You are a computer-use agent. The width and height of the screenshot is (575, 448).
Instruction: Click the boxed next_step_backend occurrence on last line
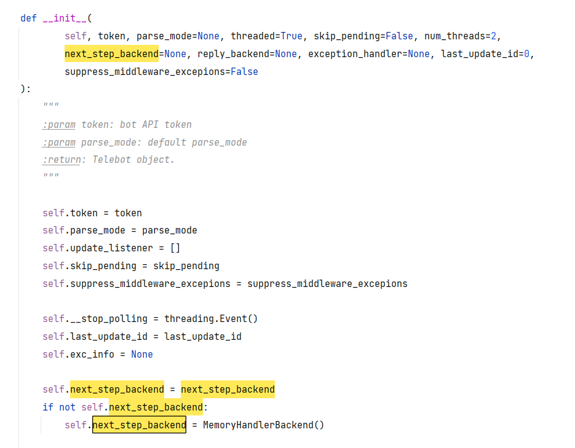(x=138, y=425)
